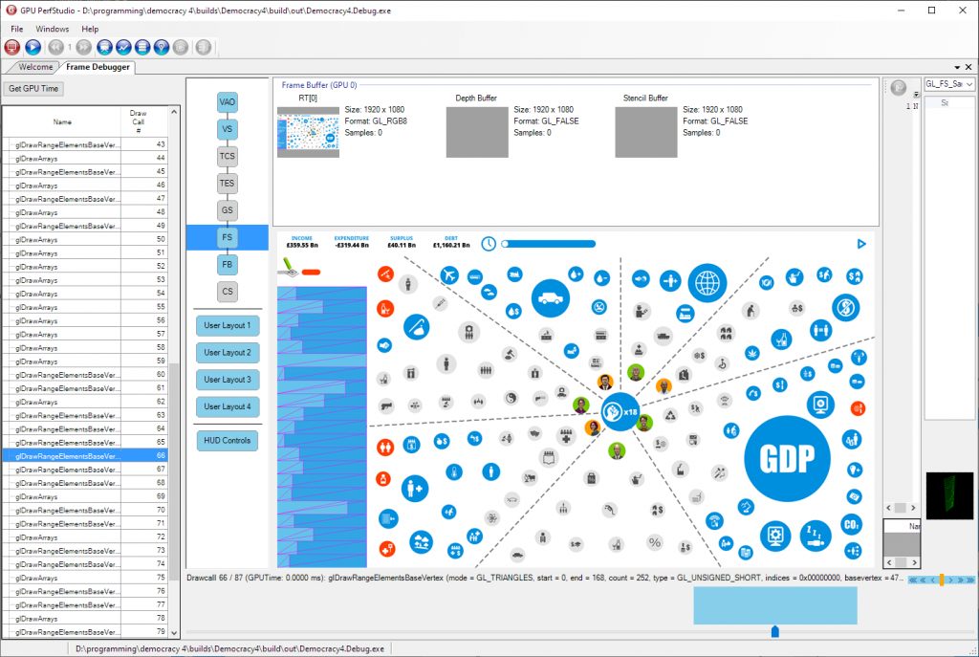Click the x18 fist icon at the center
Image resolution: width=979 pixels, height=657 pixels.
(x=620, y=411)
